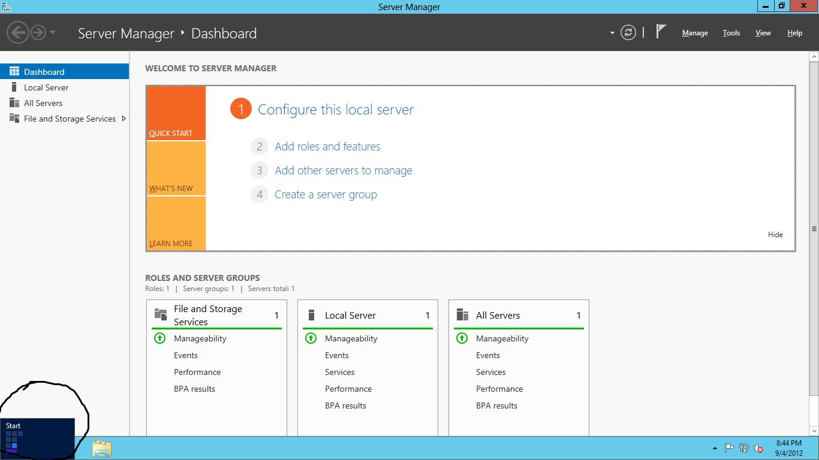Open the All Servers tile header
This screenshot has width=819, height=460.
498,316
